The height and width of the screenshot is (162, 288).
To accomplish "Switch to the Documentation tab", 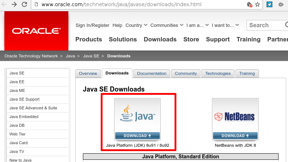I will point(152,74).
